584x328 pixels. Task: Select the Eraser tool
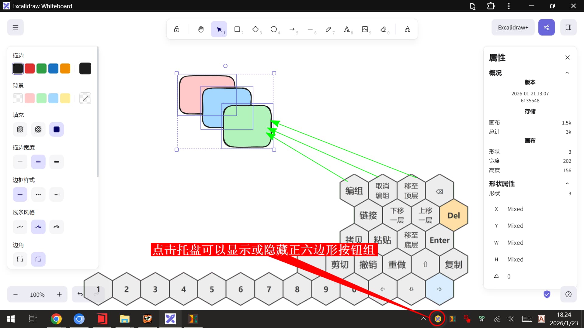383,29
